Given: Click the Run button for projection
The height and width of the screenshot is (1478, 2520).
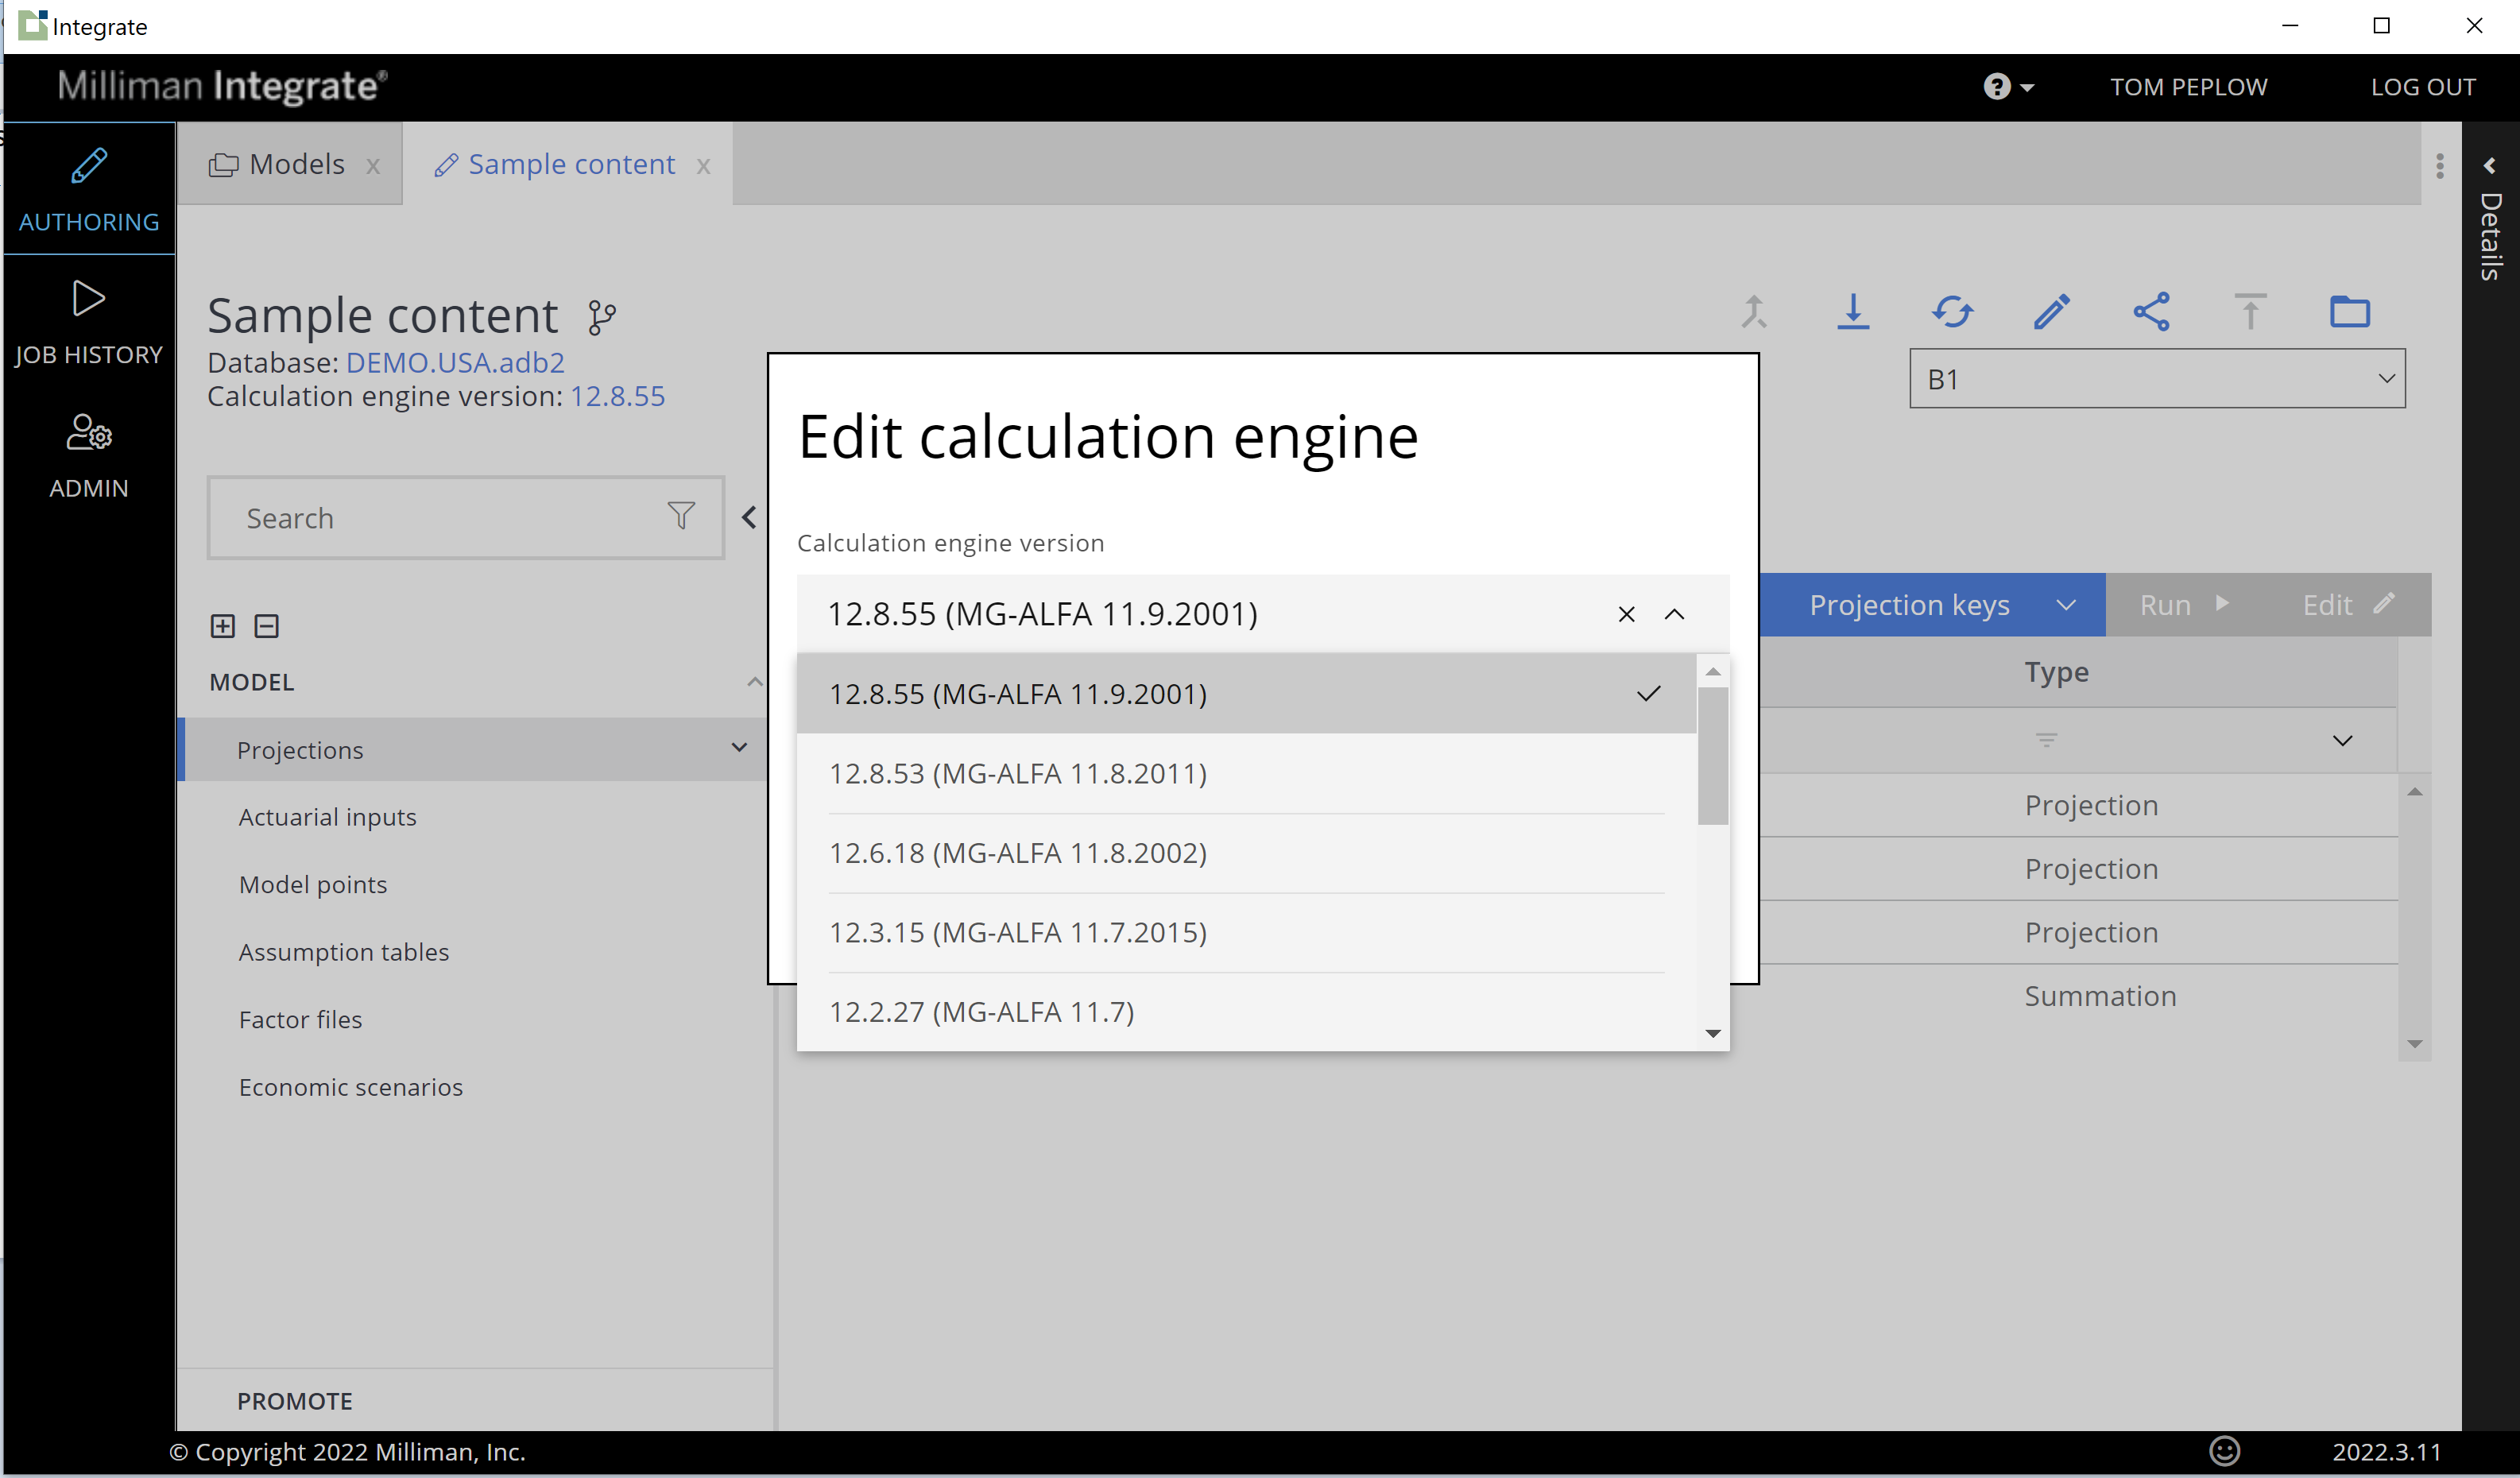Looking at the screenshot, I should click(x=2184, y=604).
